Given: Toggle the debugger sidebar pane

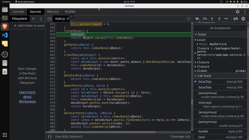Looking at the screenshot, I should [x=189, y=19].
